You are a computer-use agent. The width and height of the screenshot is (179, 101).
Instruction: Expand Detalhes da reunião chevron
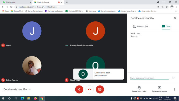coord(30,89)
